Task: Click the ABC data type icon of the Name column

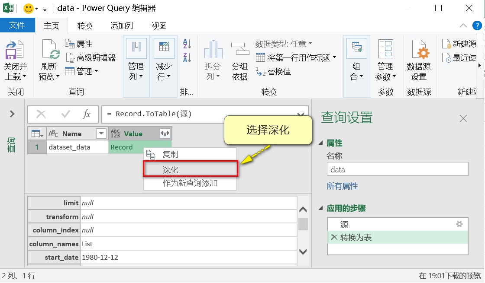Action: 53,134
